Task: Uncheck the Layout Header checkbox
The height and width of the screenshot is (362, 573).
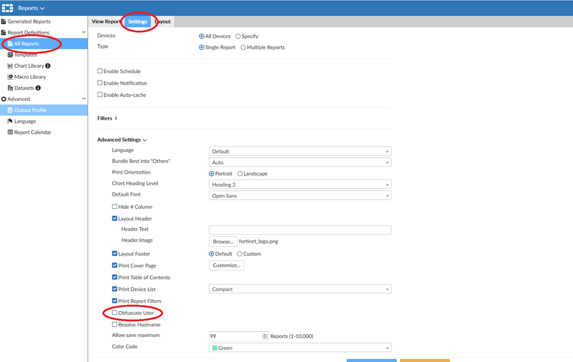Action: 114,218
